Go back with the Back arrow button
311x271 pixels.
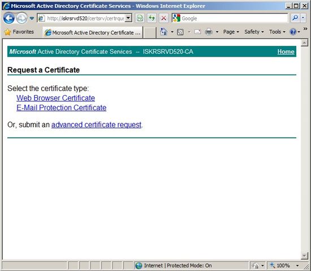[x=8, y=18]
